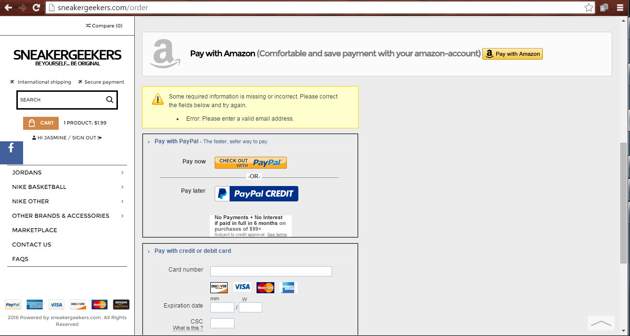Bookmark page with star icon
This screenshot has width=630, height=336.
[x=589, y=7]
